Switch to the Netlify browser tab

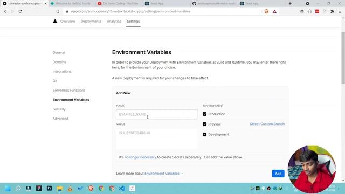pyautogui.click(x=72, y=4)
